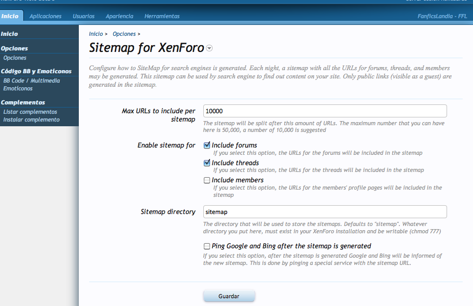Screen dimensions: 473x306
Task: Uncheck the Include threads option
Action: click(x=207, y=163)
